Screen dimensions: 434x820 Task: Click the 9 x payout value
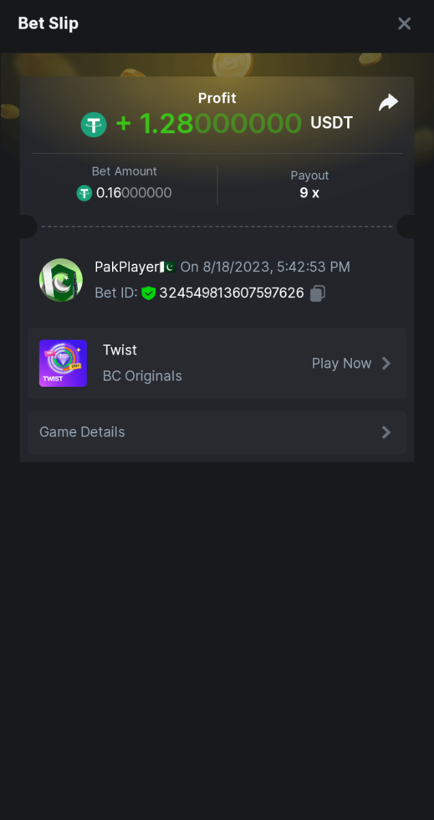(x=309, y=193)
